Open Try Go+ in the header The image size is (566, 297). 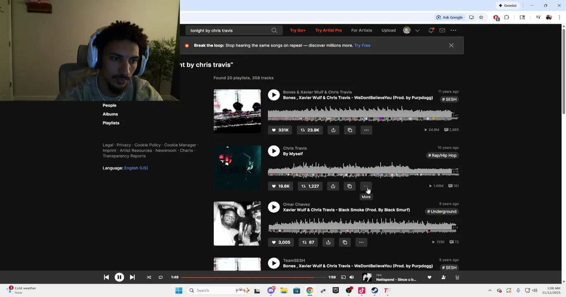[298, 30]
